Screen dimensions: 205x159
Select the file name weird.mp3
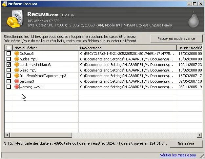coord(28,70)
